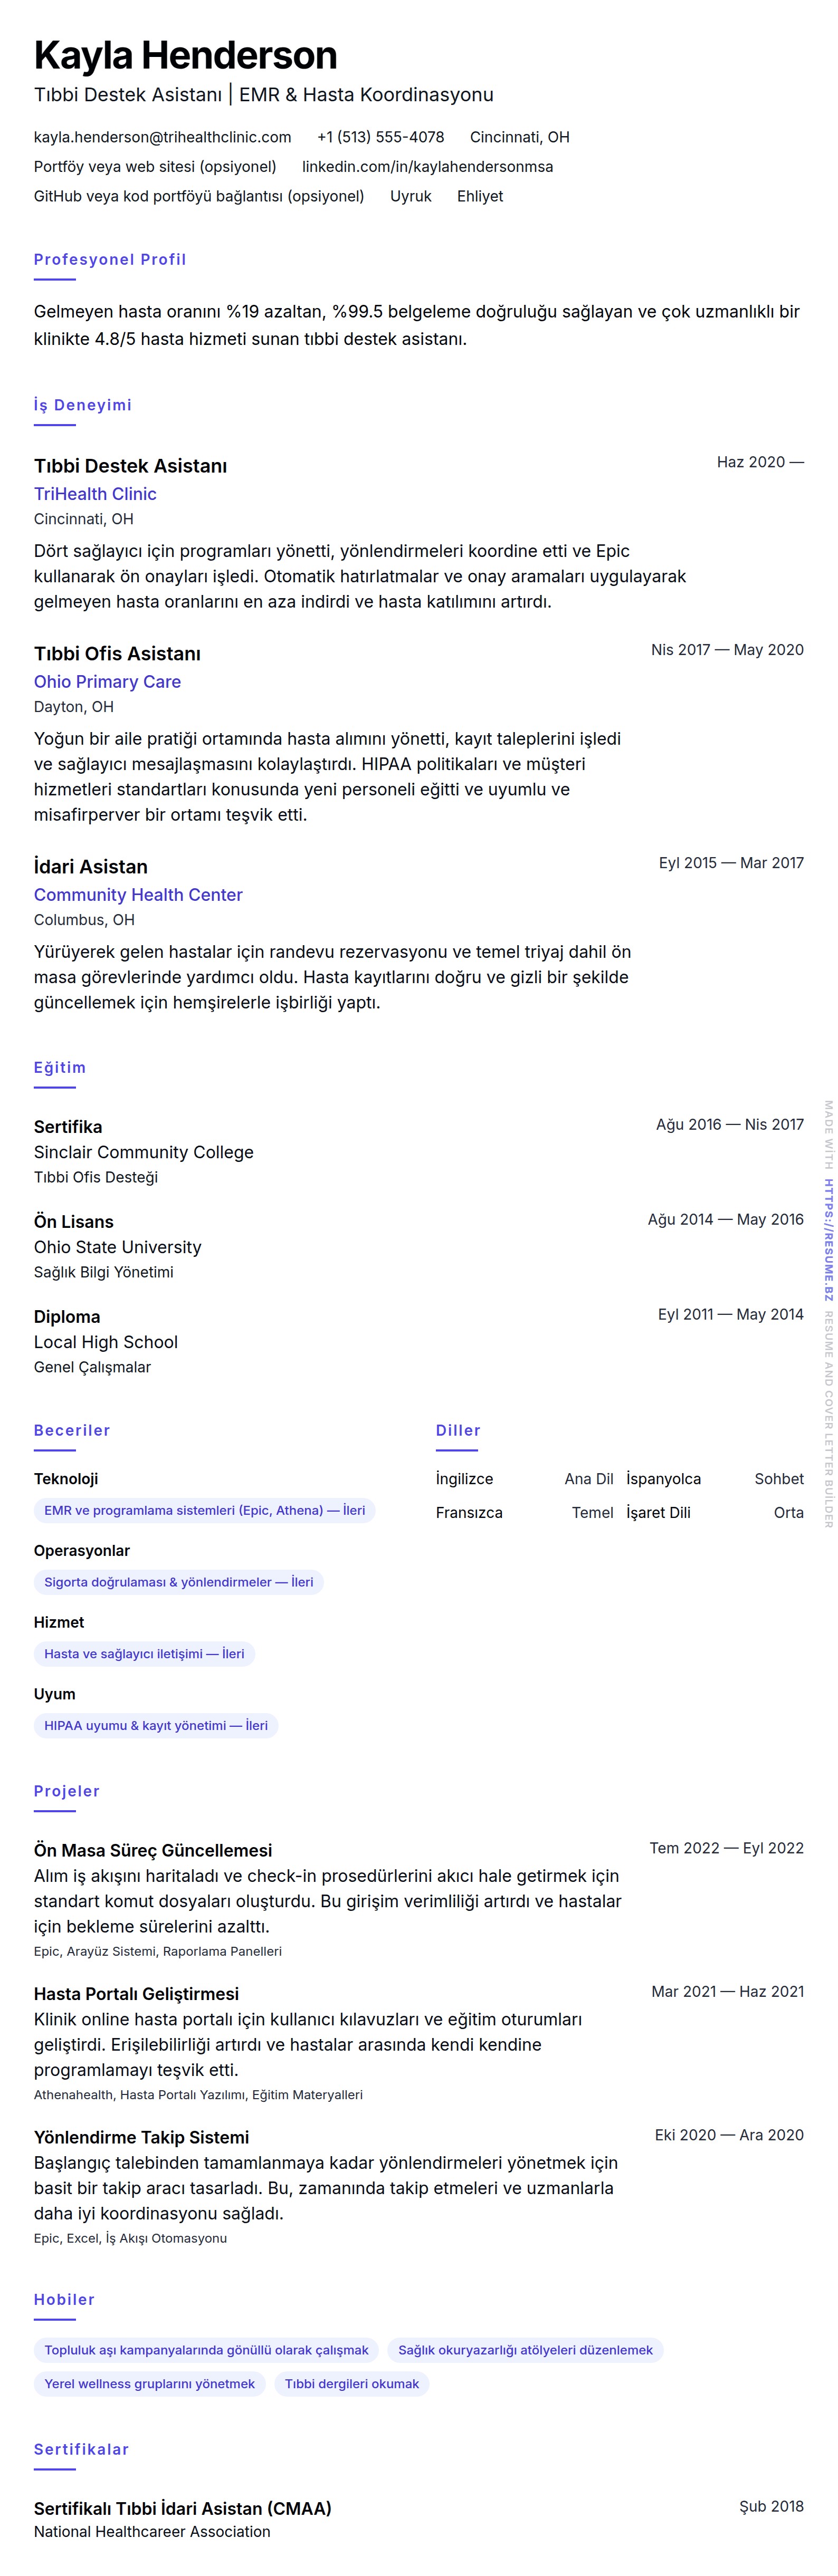838x2576 pixels.
Task: Open the LinkedIn profile link
Action: (427, 167)
